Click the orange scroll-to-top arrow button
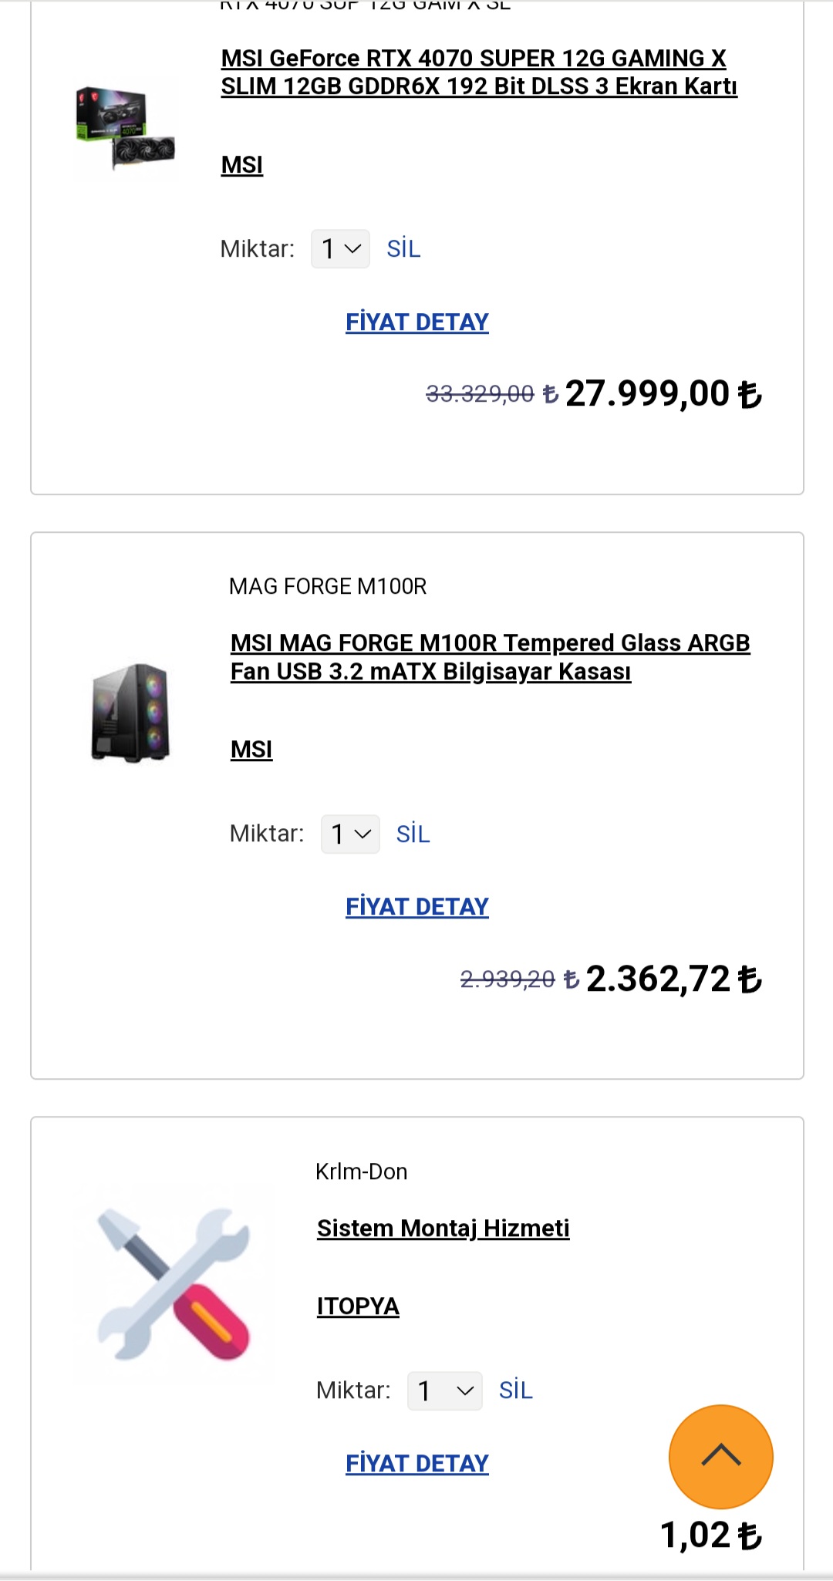This screenshot has height=1581, width=833. [720, 1456]
